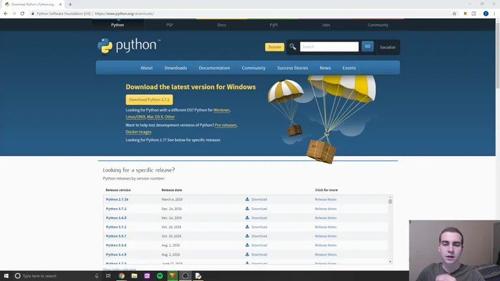This screenshot has width=500, height=281.
Task: Click the release list scroll-down arrow
Action: coord(390,261)
